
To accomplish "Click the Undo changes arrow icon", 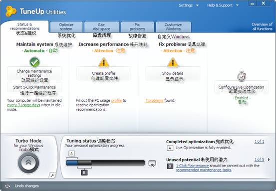I will pyautogui.click(x=7, y=186).
